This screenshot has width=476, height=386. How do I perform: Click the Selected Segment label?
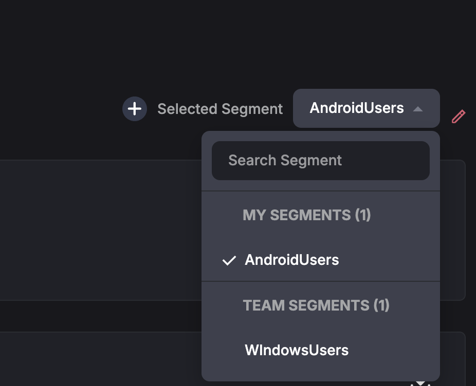click(x=220, y=109)
